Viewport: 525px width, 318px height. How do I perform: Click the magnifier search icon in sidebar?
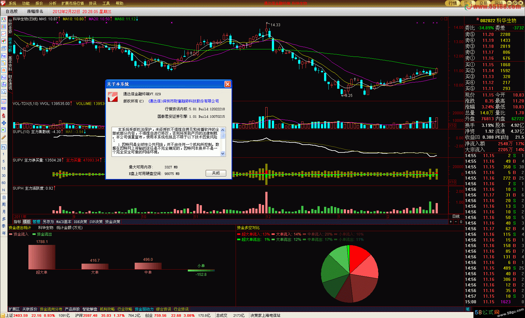[4, 92]
